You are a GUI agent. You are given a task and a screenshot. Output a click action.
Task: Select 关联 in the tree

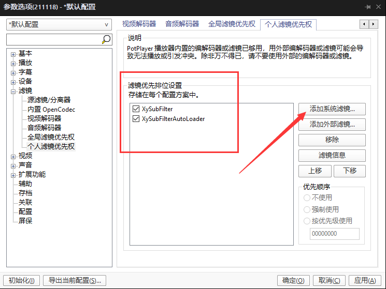25,202
